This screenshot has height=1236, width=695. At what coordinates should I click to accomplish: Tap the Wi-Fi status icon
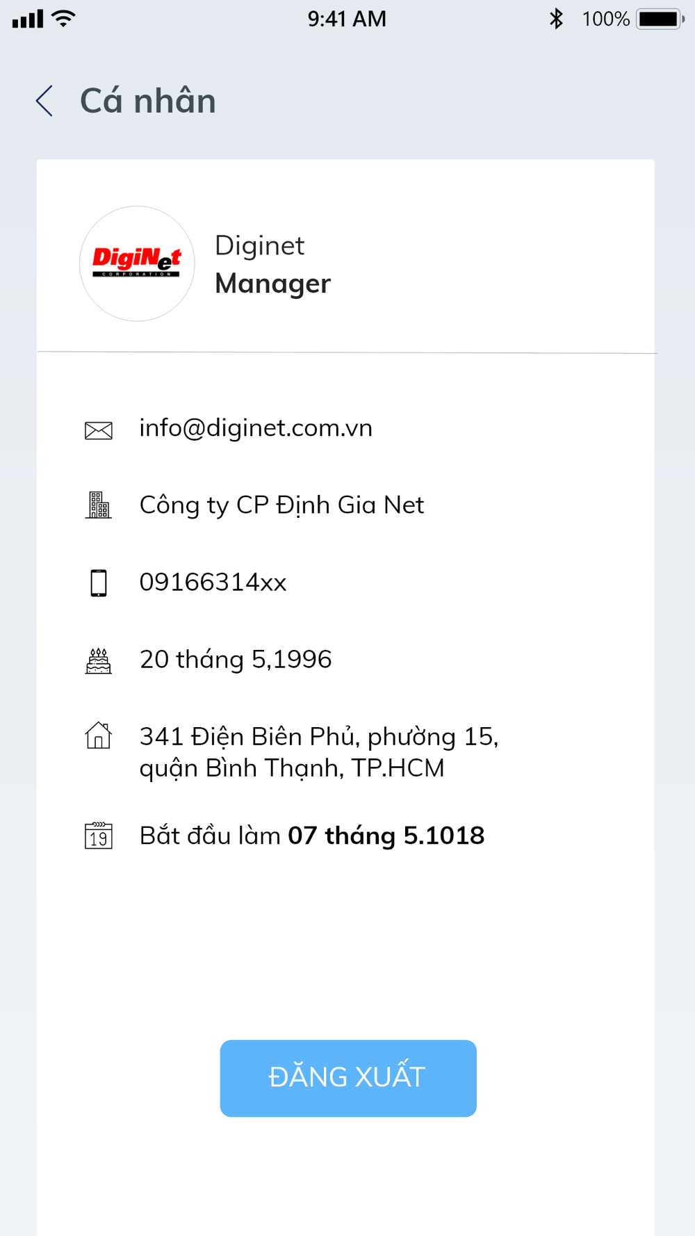64,19
